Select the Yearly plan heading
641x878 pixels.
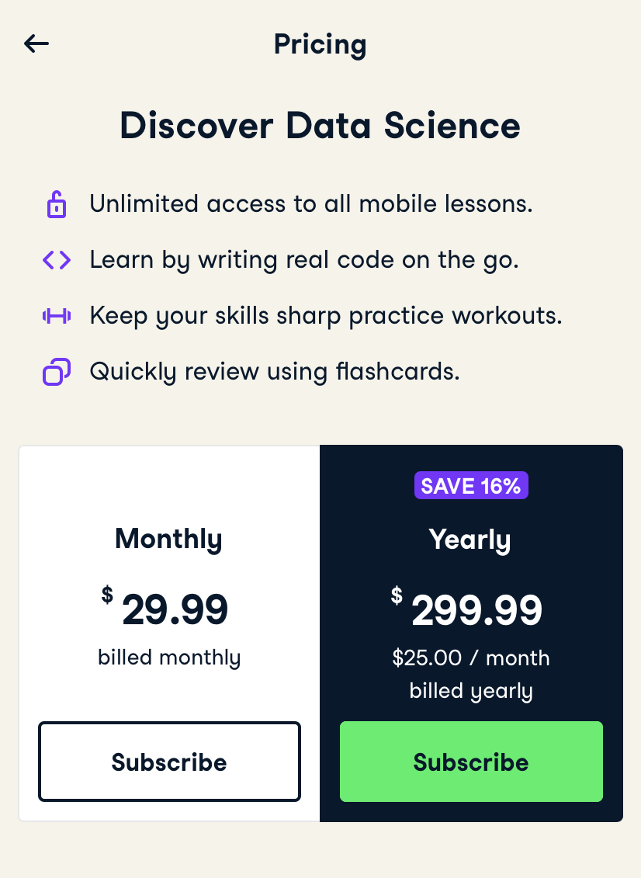pos(470,540)
